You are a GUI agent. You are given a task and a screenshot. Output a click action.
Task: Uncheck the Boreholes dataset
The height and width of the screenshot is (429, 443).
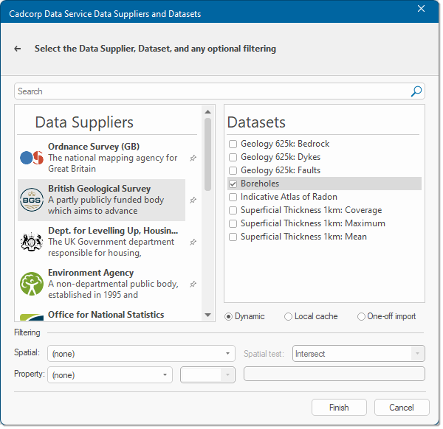coord(233,184)
